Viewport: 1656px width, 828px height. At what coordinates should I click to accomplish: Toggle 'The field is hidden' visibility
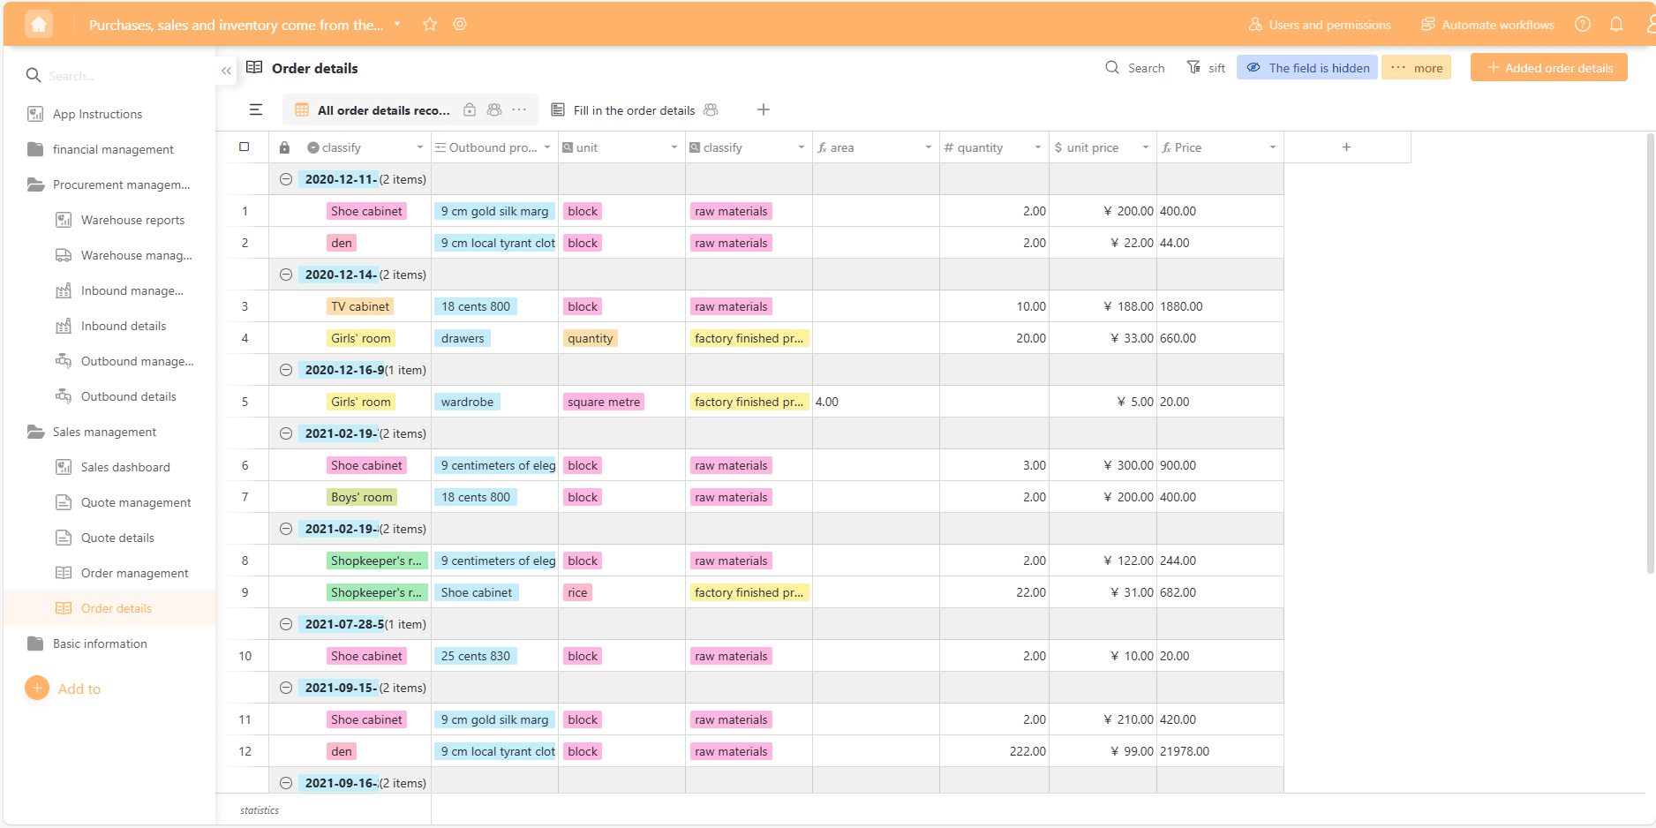point(1307,68)
